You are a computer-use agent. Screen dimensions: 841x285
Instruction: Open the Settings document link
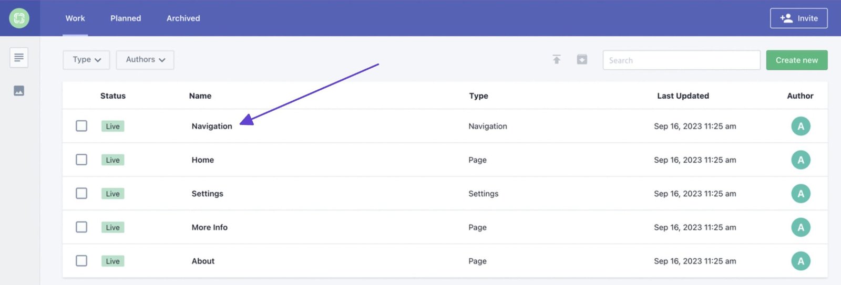(x=207, y=194)
